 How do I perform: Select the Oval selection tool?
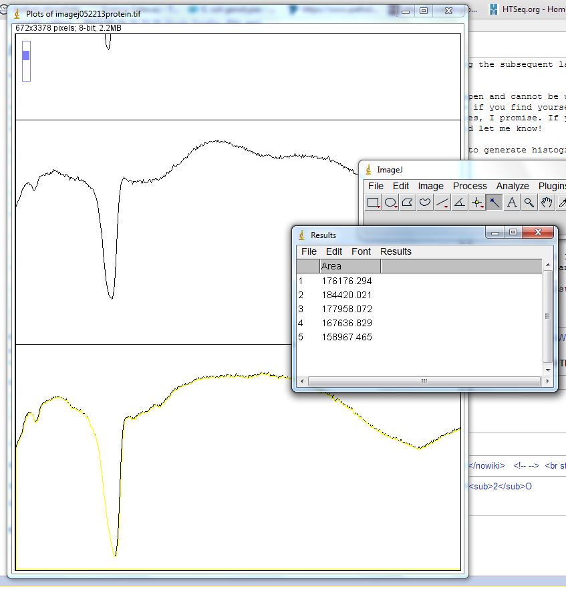(x=391, y=203)
